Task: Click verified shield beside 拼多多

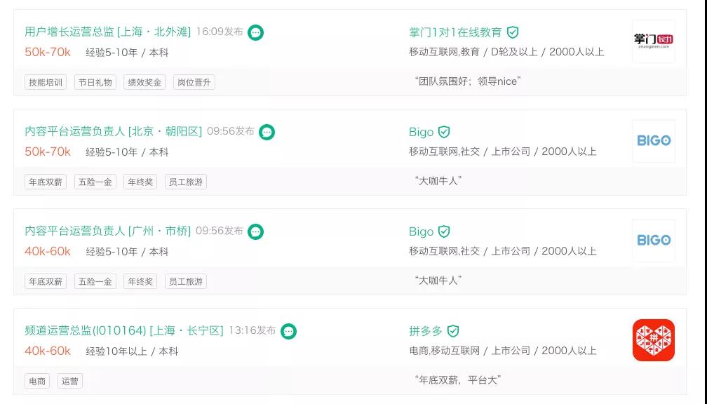Action: [x=453, y=331]
